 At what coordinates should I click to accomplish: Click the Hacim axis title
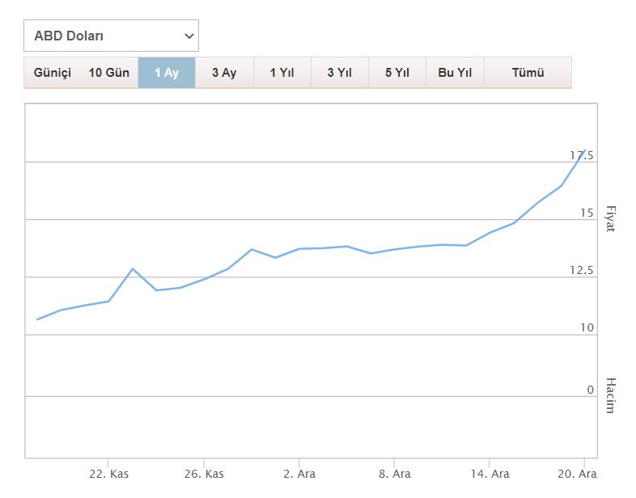click(x=610, y=395)
